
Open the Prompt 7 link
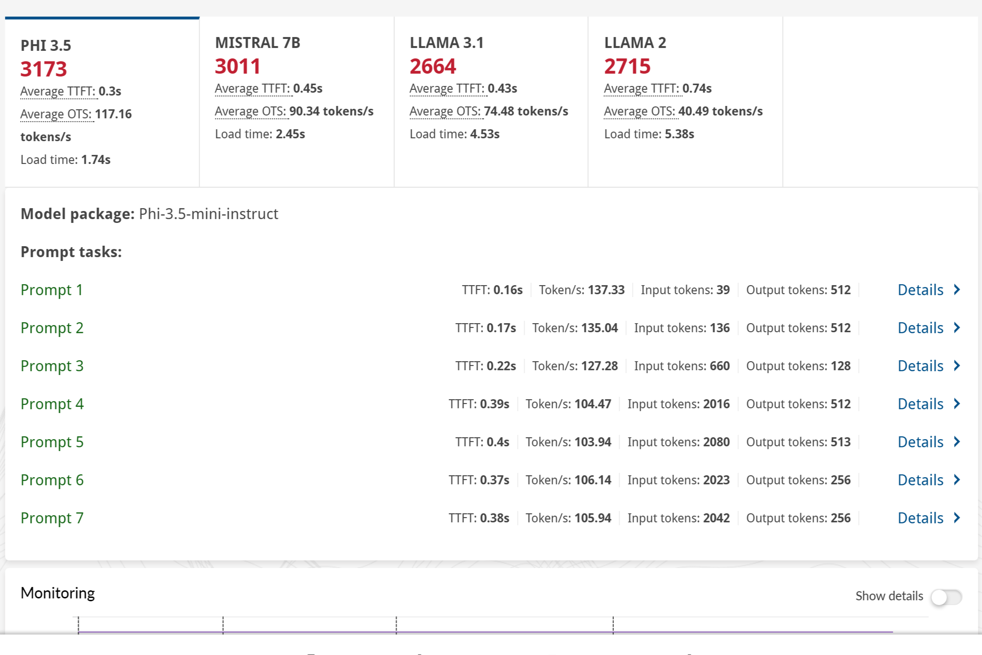pyautogui.click(x=52, y=518)
